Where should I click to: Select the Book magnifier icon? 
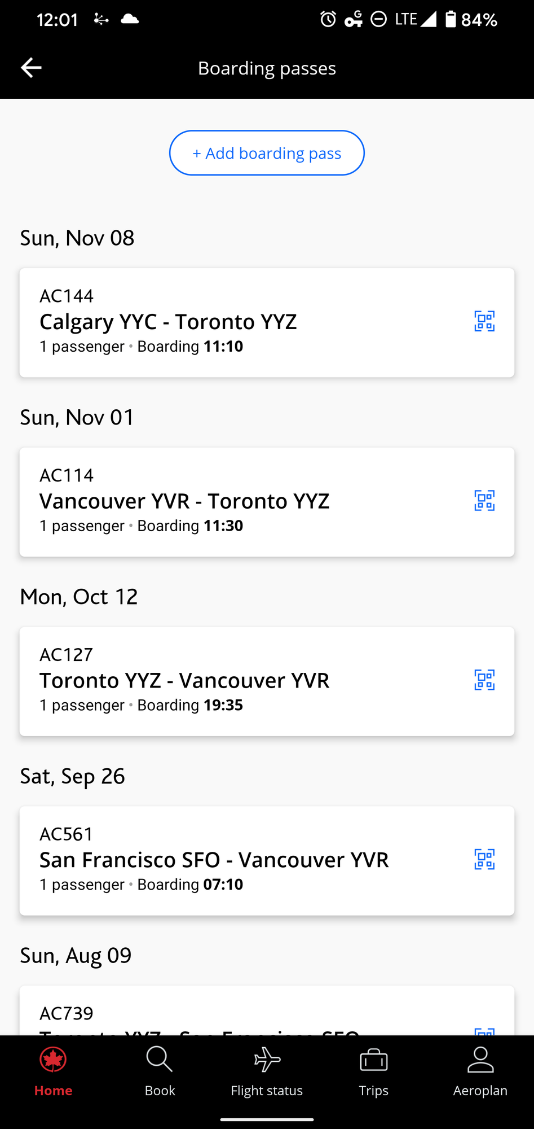pyautogui.click(x=160, y=1060)
